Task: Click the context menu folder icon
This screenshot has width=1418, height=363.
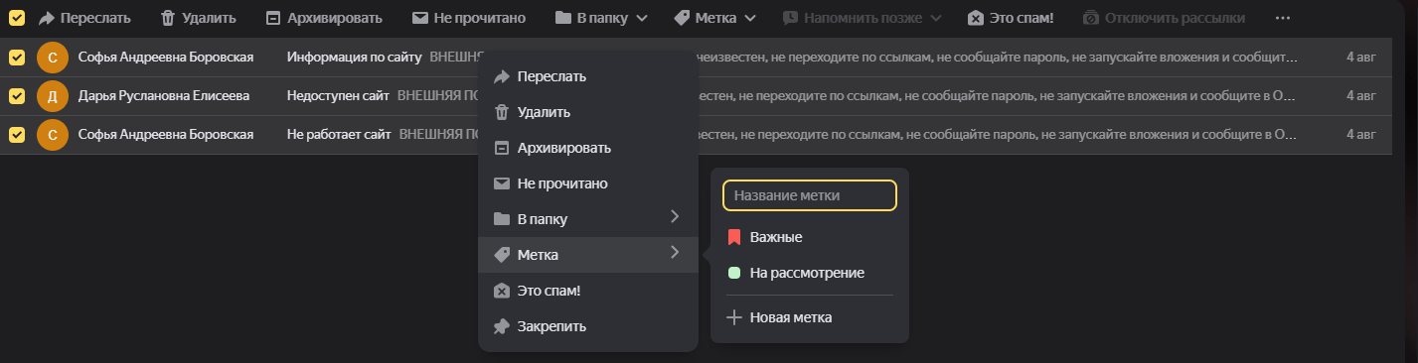Action: [x=502, y=218]
